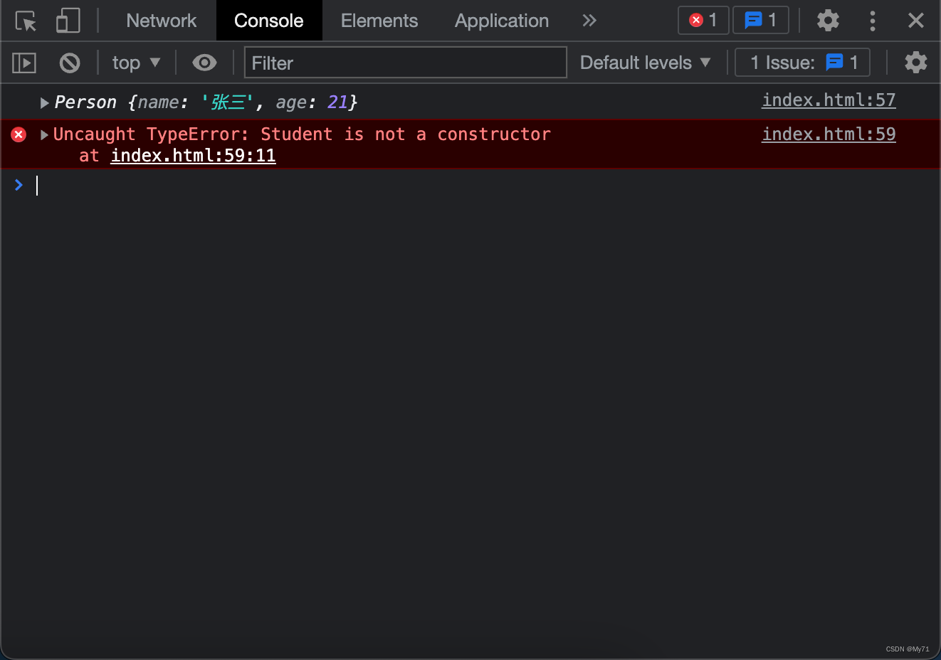
Task: Open the index.html:59:11 stack link
Action: pos(193,156)
